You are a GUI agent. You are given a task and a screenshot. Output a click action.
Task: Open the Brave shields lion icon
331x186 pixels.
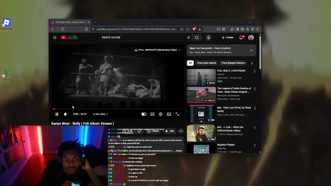pyautogui.click(x=194, y=29)
